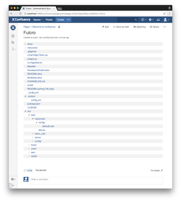The width and height of the screenshot is (181, 201).
Task: Open the user profile avatar menu
Action: pos(166,20)
